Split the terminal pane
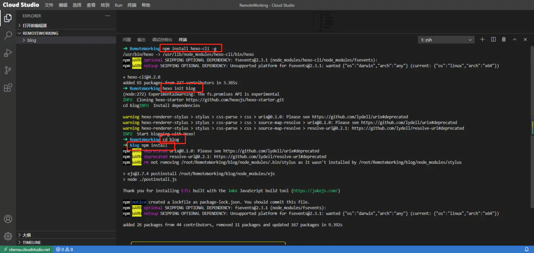 click(x=493, y=40)
